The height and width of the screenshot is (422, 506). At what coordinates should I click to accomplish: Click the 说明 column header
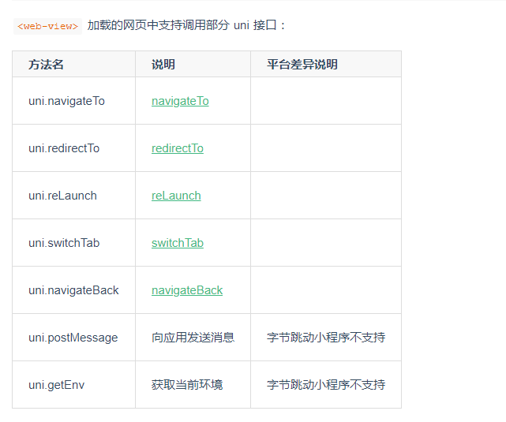(193, 64)
